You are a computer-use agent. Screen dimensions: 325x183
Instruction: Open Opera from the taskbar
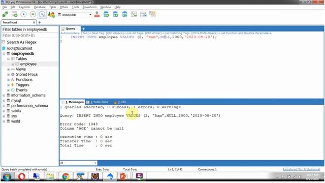coord(21,177)
